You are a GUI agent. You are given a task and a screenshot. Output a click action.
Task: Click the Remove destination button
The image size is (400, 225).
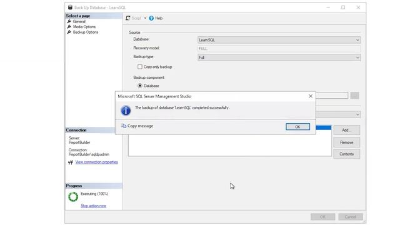point(347,142)
